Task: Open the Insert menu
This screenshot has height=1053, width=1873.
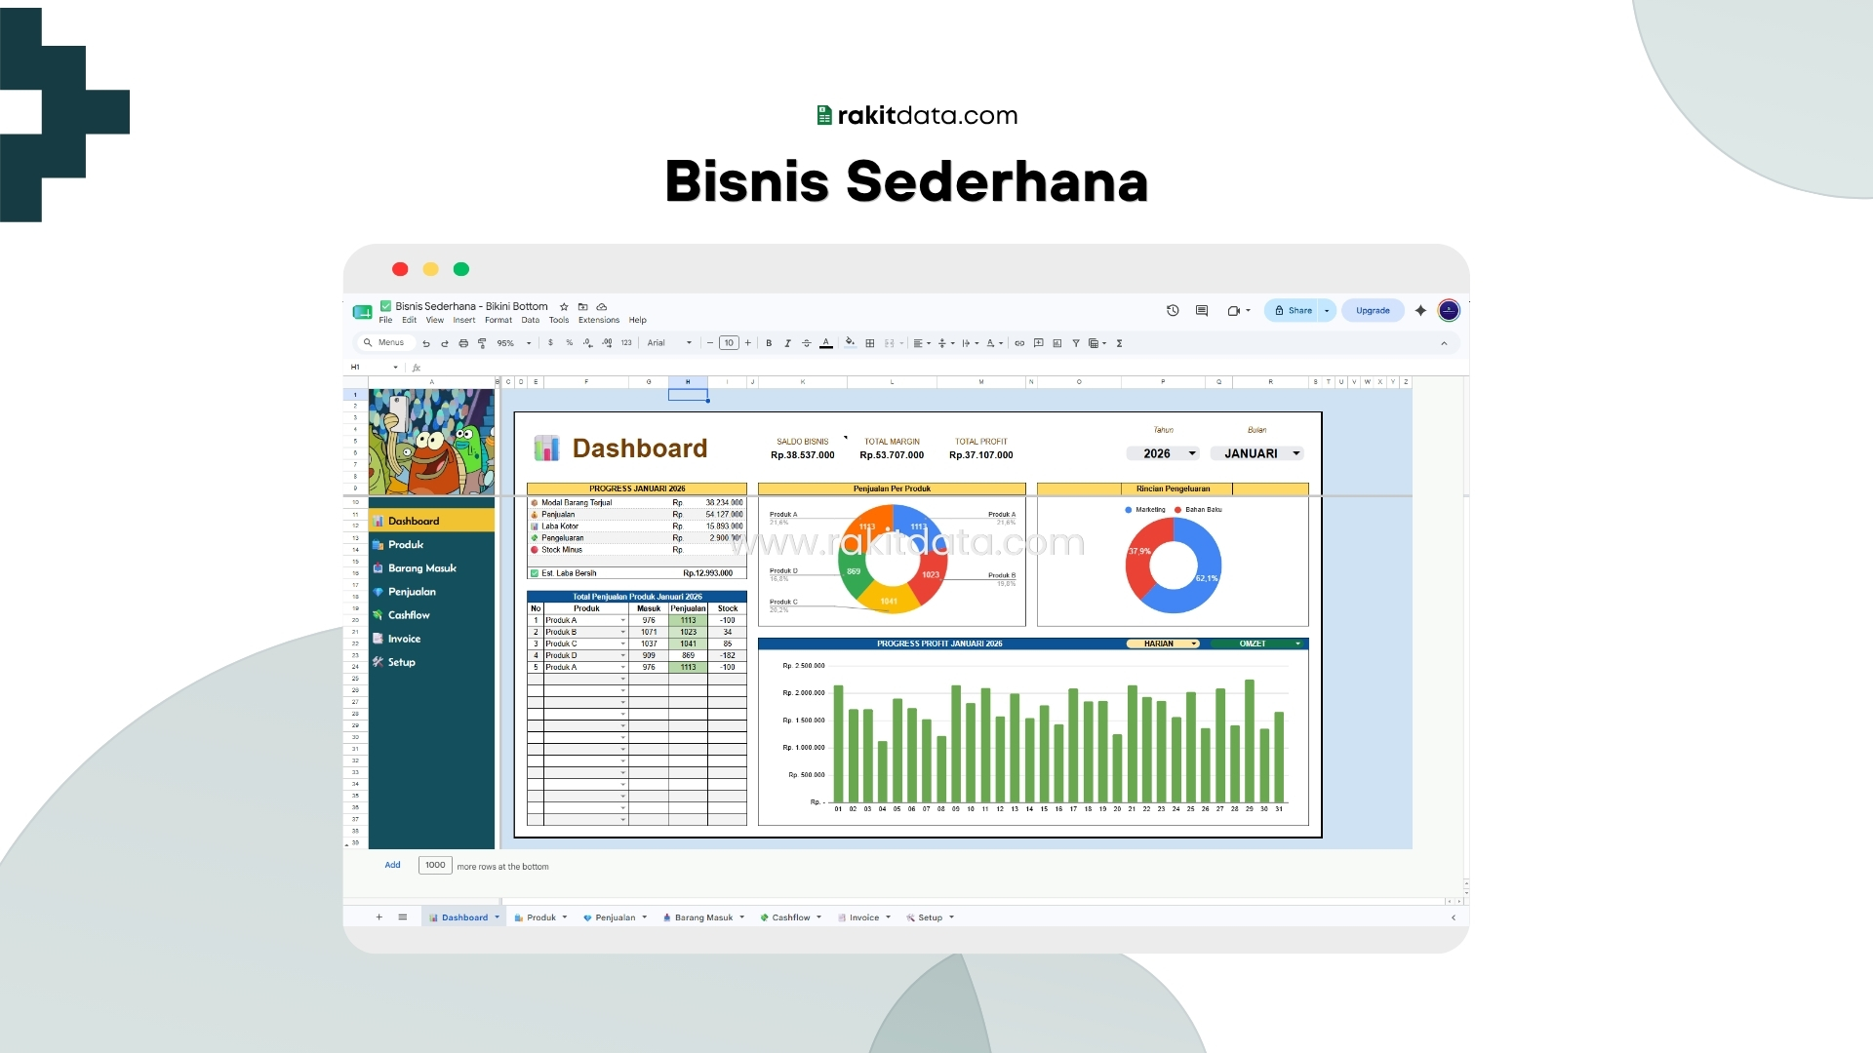Action: (x=464, y=320)
